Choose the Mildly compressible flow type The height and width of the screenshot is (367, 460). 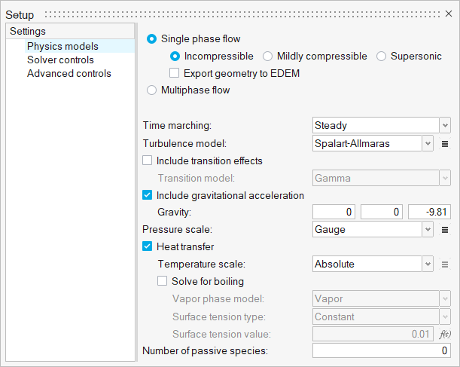(x=268, y=57)
